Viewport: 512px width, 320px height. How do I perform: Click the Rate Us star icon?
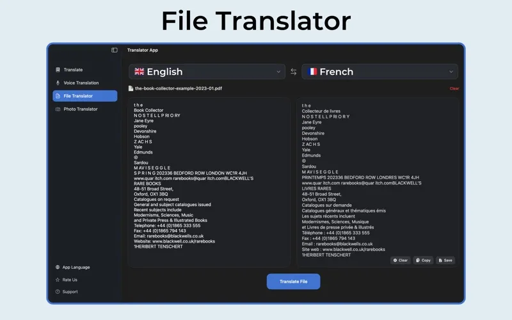(x=58, y=280)
